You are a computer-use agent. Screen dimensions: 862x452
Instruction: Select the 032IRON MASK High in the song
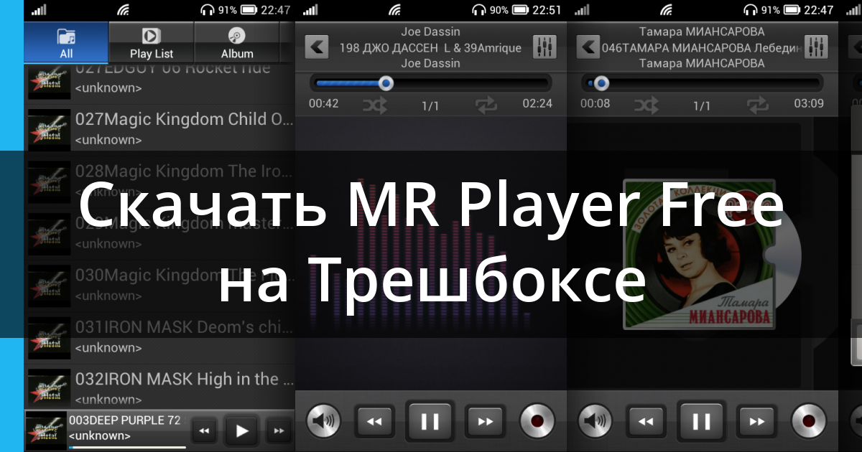click(x=159, y=387)
